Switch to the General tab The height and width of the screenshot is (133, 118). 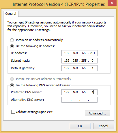coord(11,14)
